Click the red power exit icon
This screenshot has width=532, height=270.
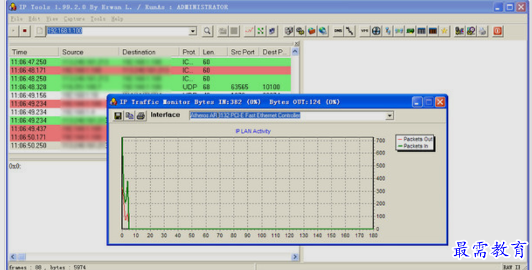(498, 31)
